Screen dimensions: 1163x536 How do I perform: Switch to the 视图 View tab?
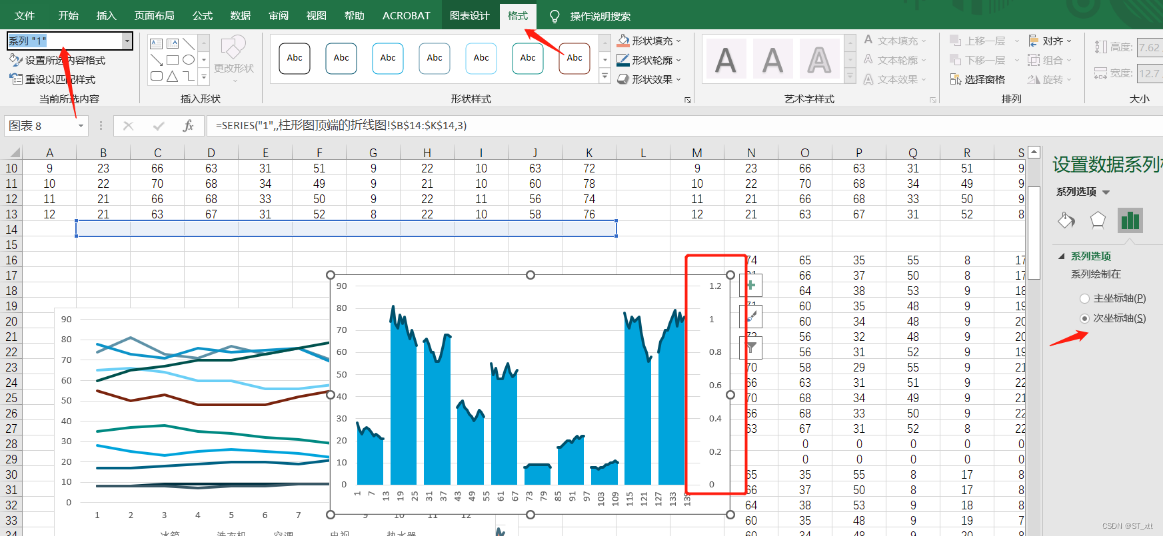[316, 15]
